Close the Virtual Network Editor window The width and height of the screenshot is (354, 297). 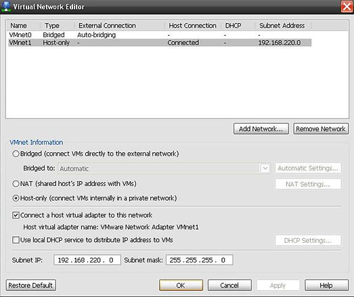(x=347, y=6)
